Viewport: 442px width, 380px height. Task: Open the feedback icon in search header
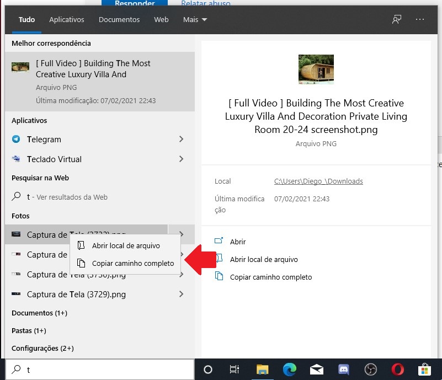(x=396, y=19)
